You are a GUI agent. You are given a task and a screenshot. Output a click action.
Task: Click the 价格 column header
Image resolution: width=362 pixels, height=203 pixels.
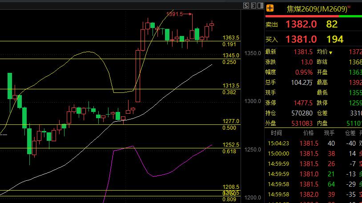click(x=309, y=133)
